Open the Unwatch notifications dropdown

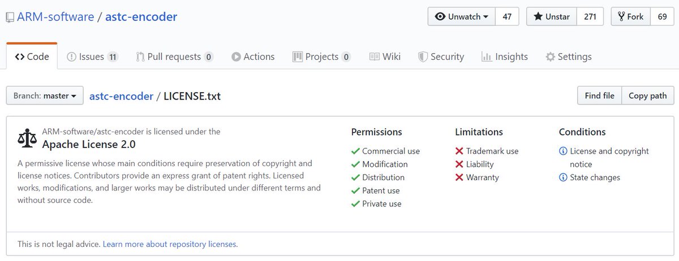point(462,16)
